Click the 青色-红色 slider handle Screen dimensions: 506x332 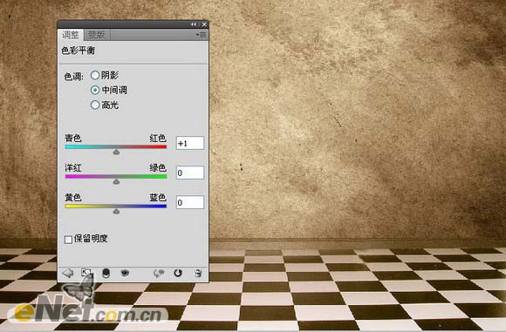tap(117, 152)
